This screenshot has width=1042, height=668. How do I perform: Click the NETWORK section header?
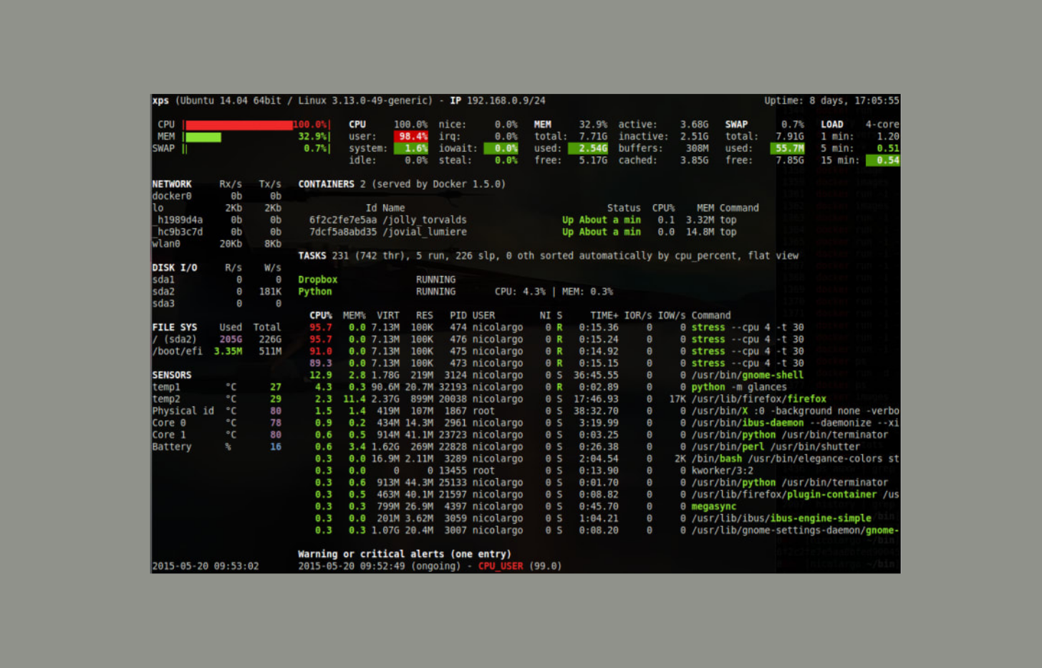pyautogui.click(x=172, y=184)
